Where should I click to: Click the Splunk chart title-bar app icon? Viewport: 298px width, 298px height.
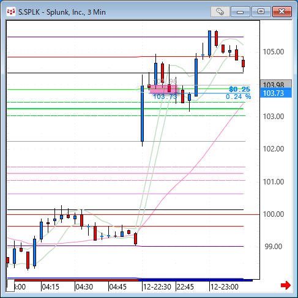(x=11, y=12)
